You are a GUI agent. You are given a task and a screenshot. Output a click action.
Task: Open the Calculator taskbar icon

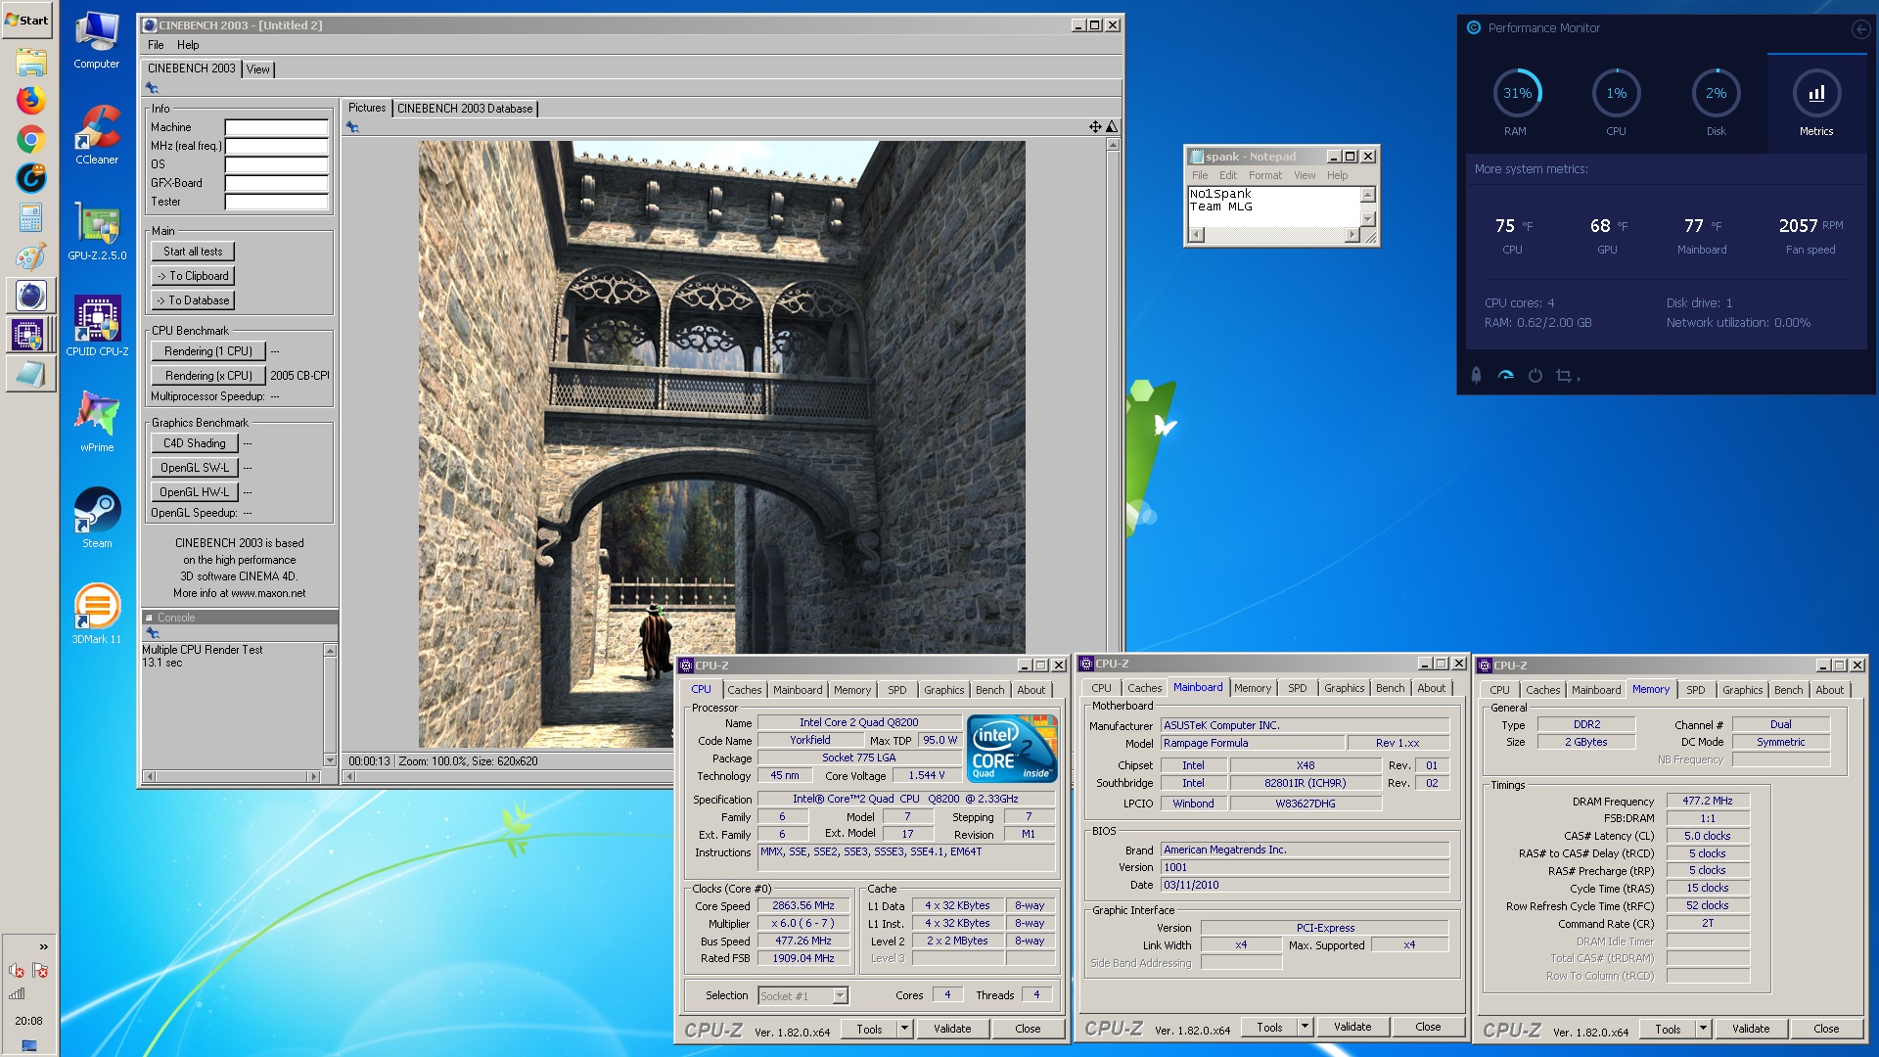point(30,217)
